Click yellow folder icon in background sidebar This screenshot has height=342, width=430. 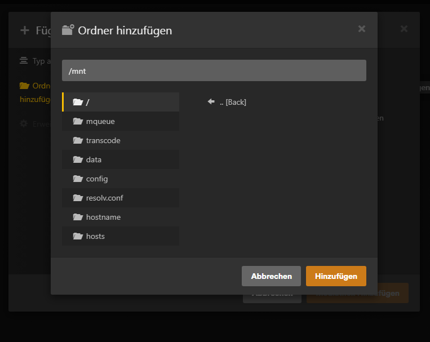point(24,86)
